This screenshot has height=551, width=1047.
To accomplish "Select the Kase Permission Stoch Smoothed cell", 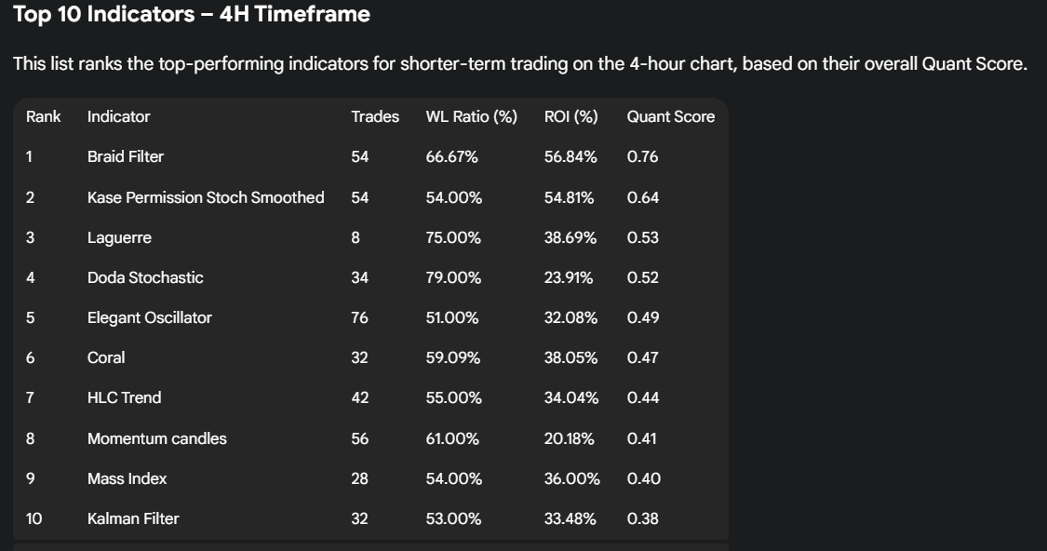I will click(206, 197).
